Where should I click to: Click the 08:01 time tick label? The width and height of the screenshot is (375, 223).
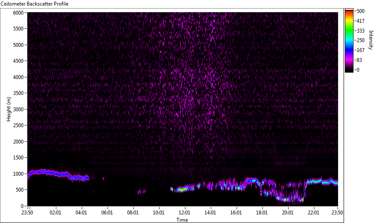[x=133, y=213]
